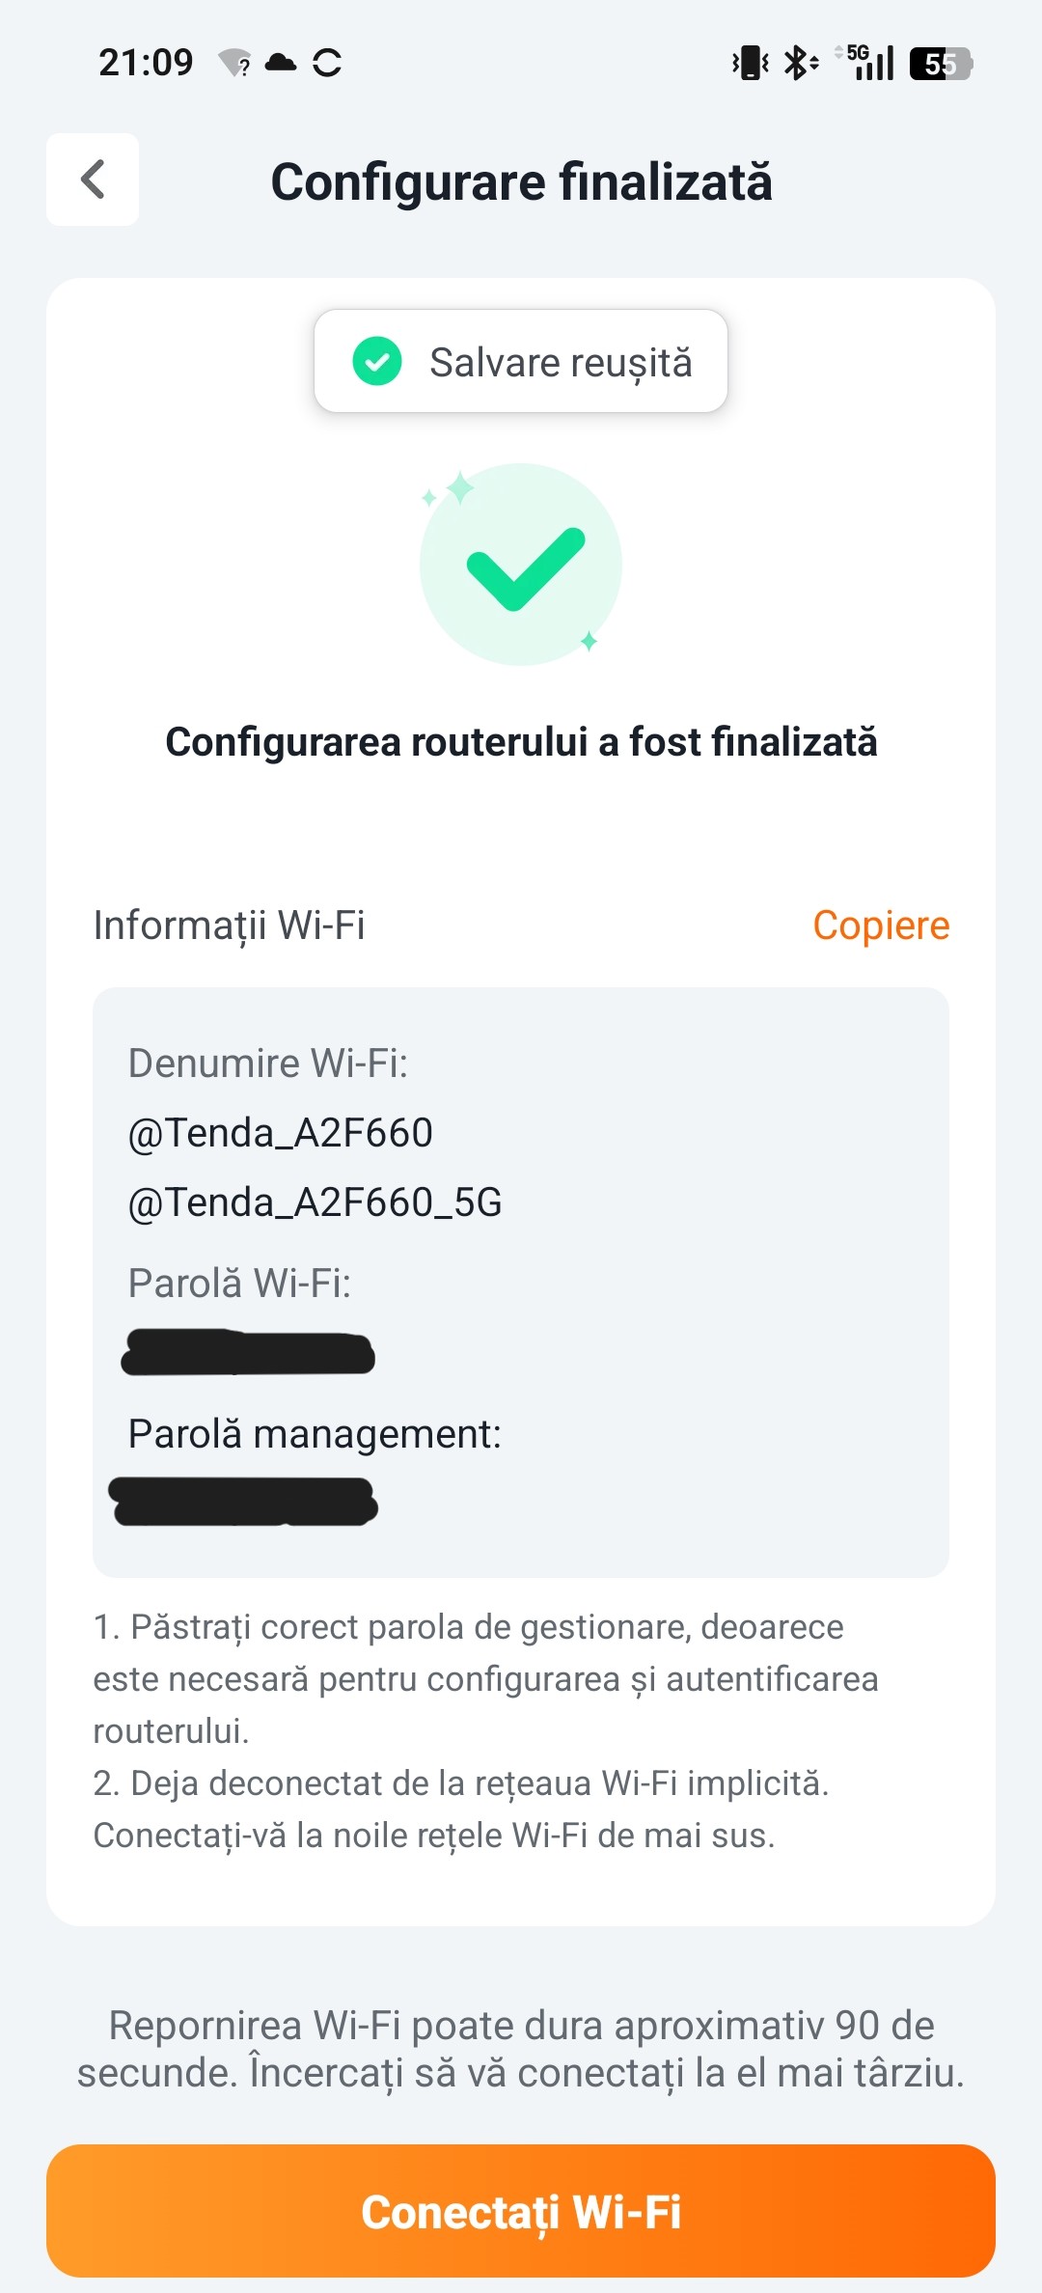This screenshot has width=1042, height=2293.
Task: Tap the 5G signal strength icon
Action: click(x=868, y=64)
